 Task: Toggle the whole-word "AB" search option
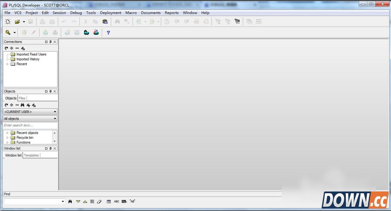(133, 201)
